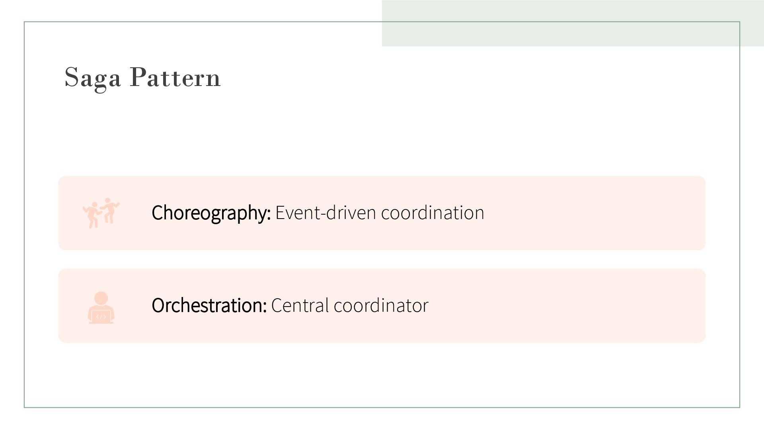The image size is (764, 430).
Task: Click the developer-with-laptop Orchestration icon
Action: tap(101, 307)
